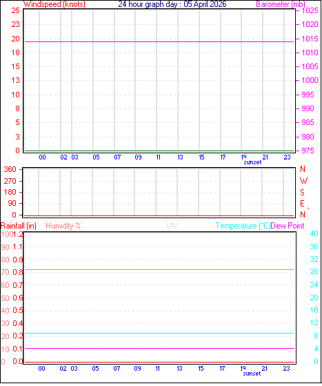The width and height of the screenshot is (322, 386).
Task: Click hour label 21 under the windspeed graph
Action: [265, 157]
